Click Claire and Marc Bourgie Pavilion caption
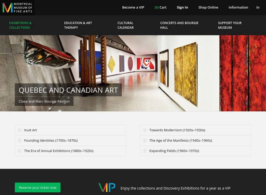Image resolution: width=266 pixels, height=195 pixels. click(44, 101)
